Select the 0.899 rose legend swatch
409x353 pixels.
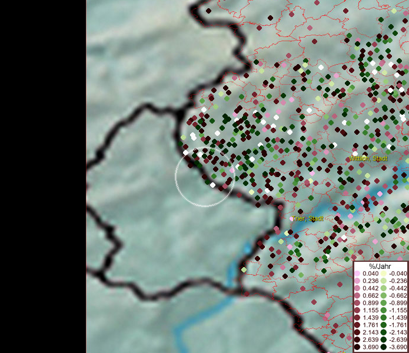(x=357, y=303)
